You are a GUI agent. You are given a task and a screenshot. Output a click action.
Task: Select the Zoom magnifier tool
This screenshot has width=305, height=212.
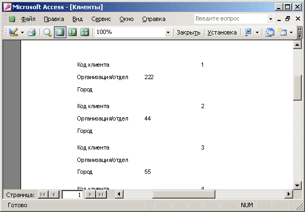tap(48, 32)
